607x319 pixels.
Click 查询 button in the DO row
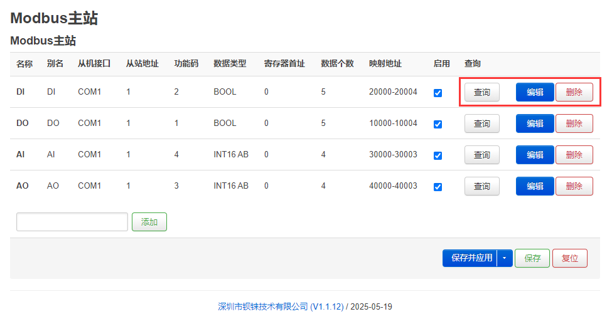pyautogui.click(x=482, y=123)
